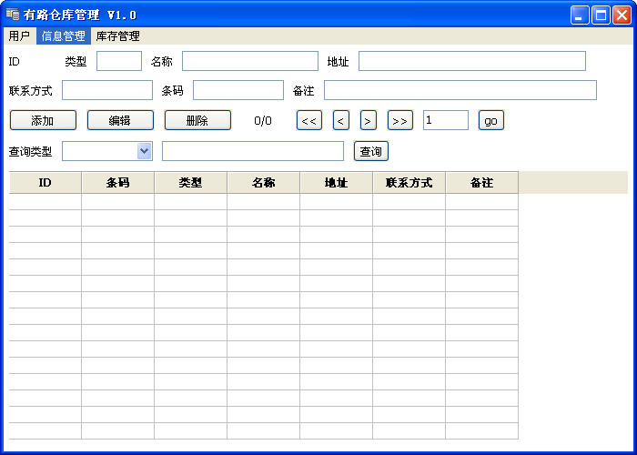
Task: Expand the 查询类型 dropdown arrow
Action: [x=144, y=151]
